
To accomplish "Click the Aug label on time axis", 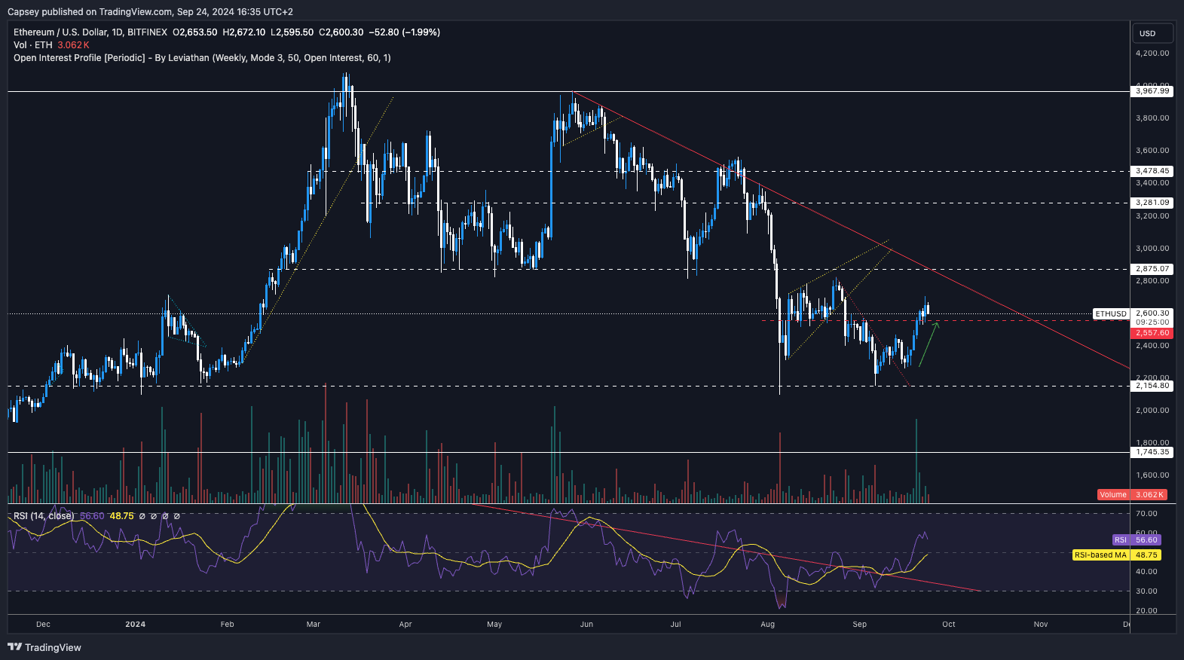I will (x=768, y=625).
